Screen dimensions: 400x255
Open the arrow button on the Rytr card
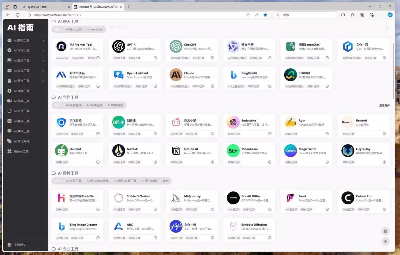point(327,134)
